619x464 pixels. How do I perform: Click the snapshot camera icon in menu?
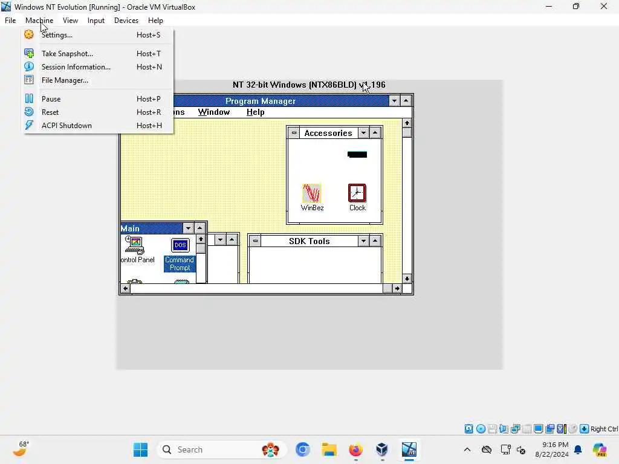coord(29,53)
